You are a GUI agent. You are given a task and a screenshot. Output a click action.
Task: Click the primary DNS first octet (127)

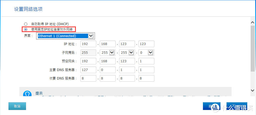click(x=88, y=70)
